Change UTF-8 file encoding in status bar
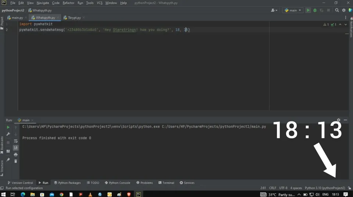 [x=283, y=188]
